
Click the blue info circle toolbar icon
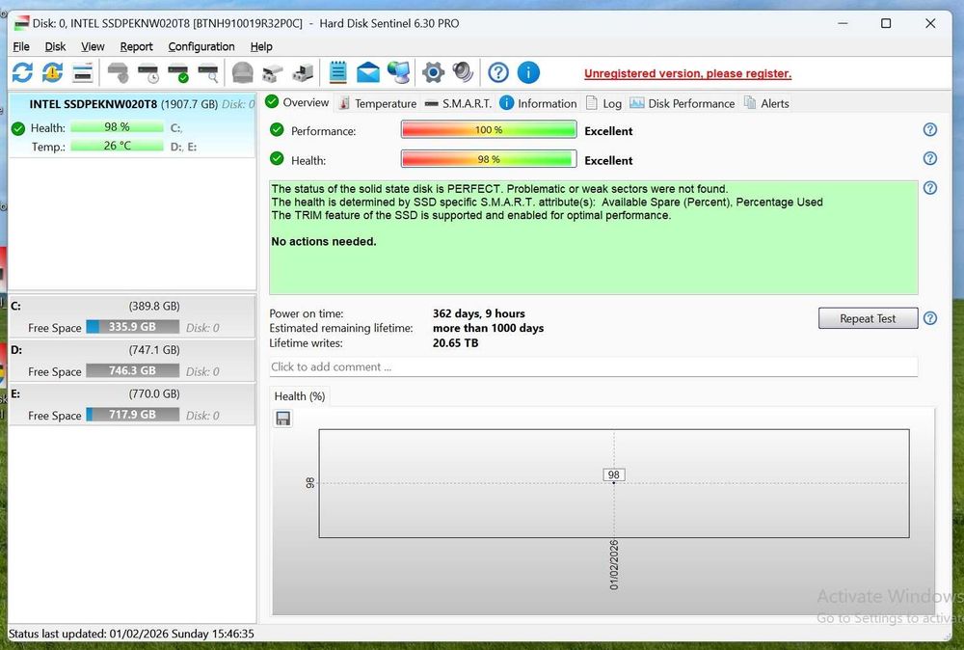528,72
